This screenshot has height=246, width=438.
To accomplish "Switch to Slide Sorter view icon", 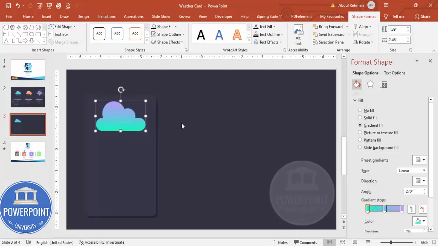I will coord(342,242).
